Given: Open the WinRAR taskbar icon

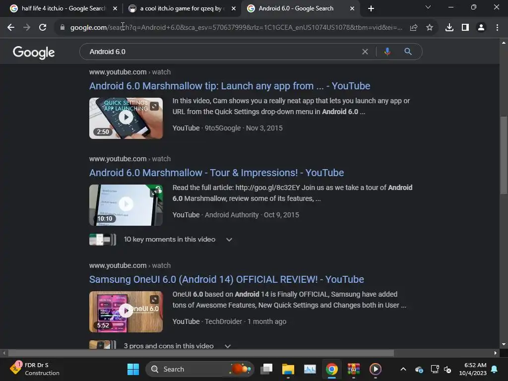Looking at the screenshot, I should point(353,369).
